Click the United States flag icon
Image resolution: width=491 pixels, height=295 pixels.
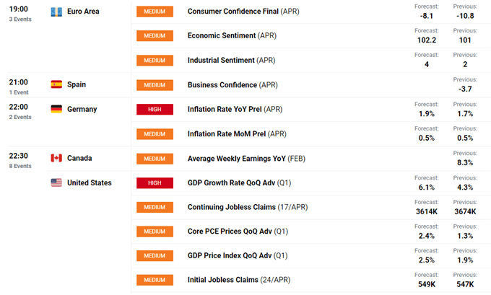tap(56, 182)
